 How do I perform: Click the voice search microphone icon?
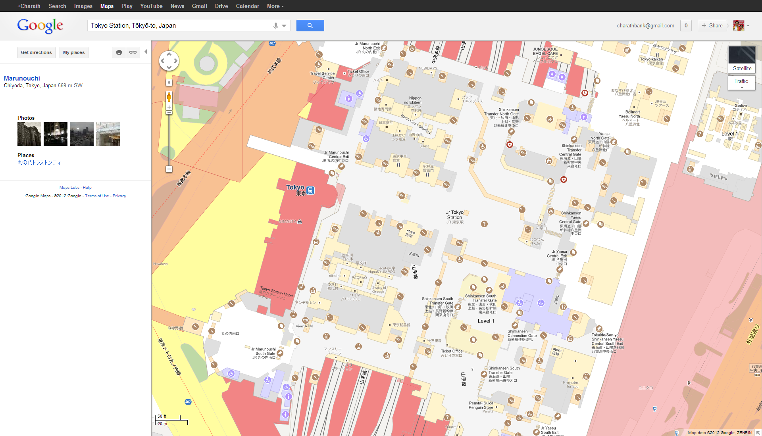click(x=275, y=26)
